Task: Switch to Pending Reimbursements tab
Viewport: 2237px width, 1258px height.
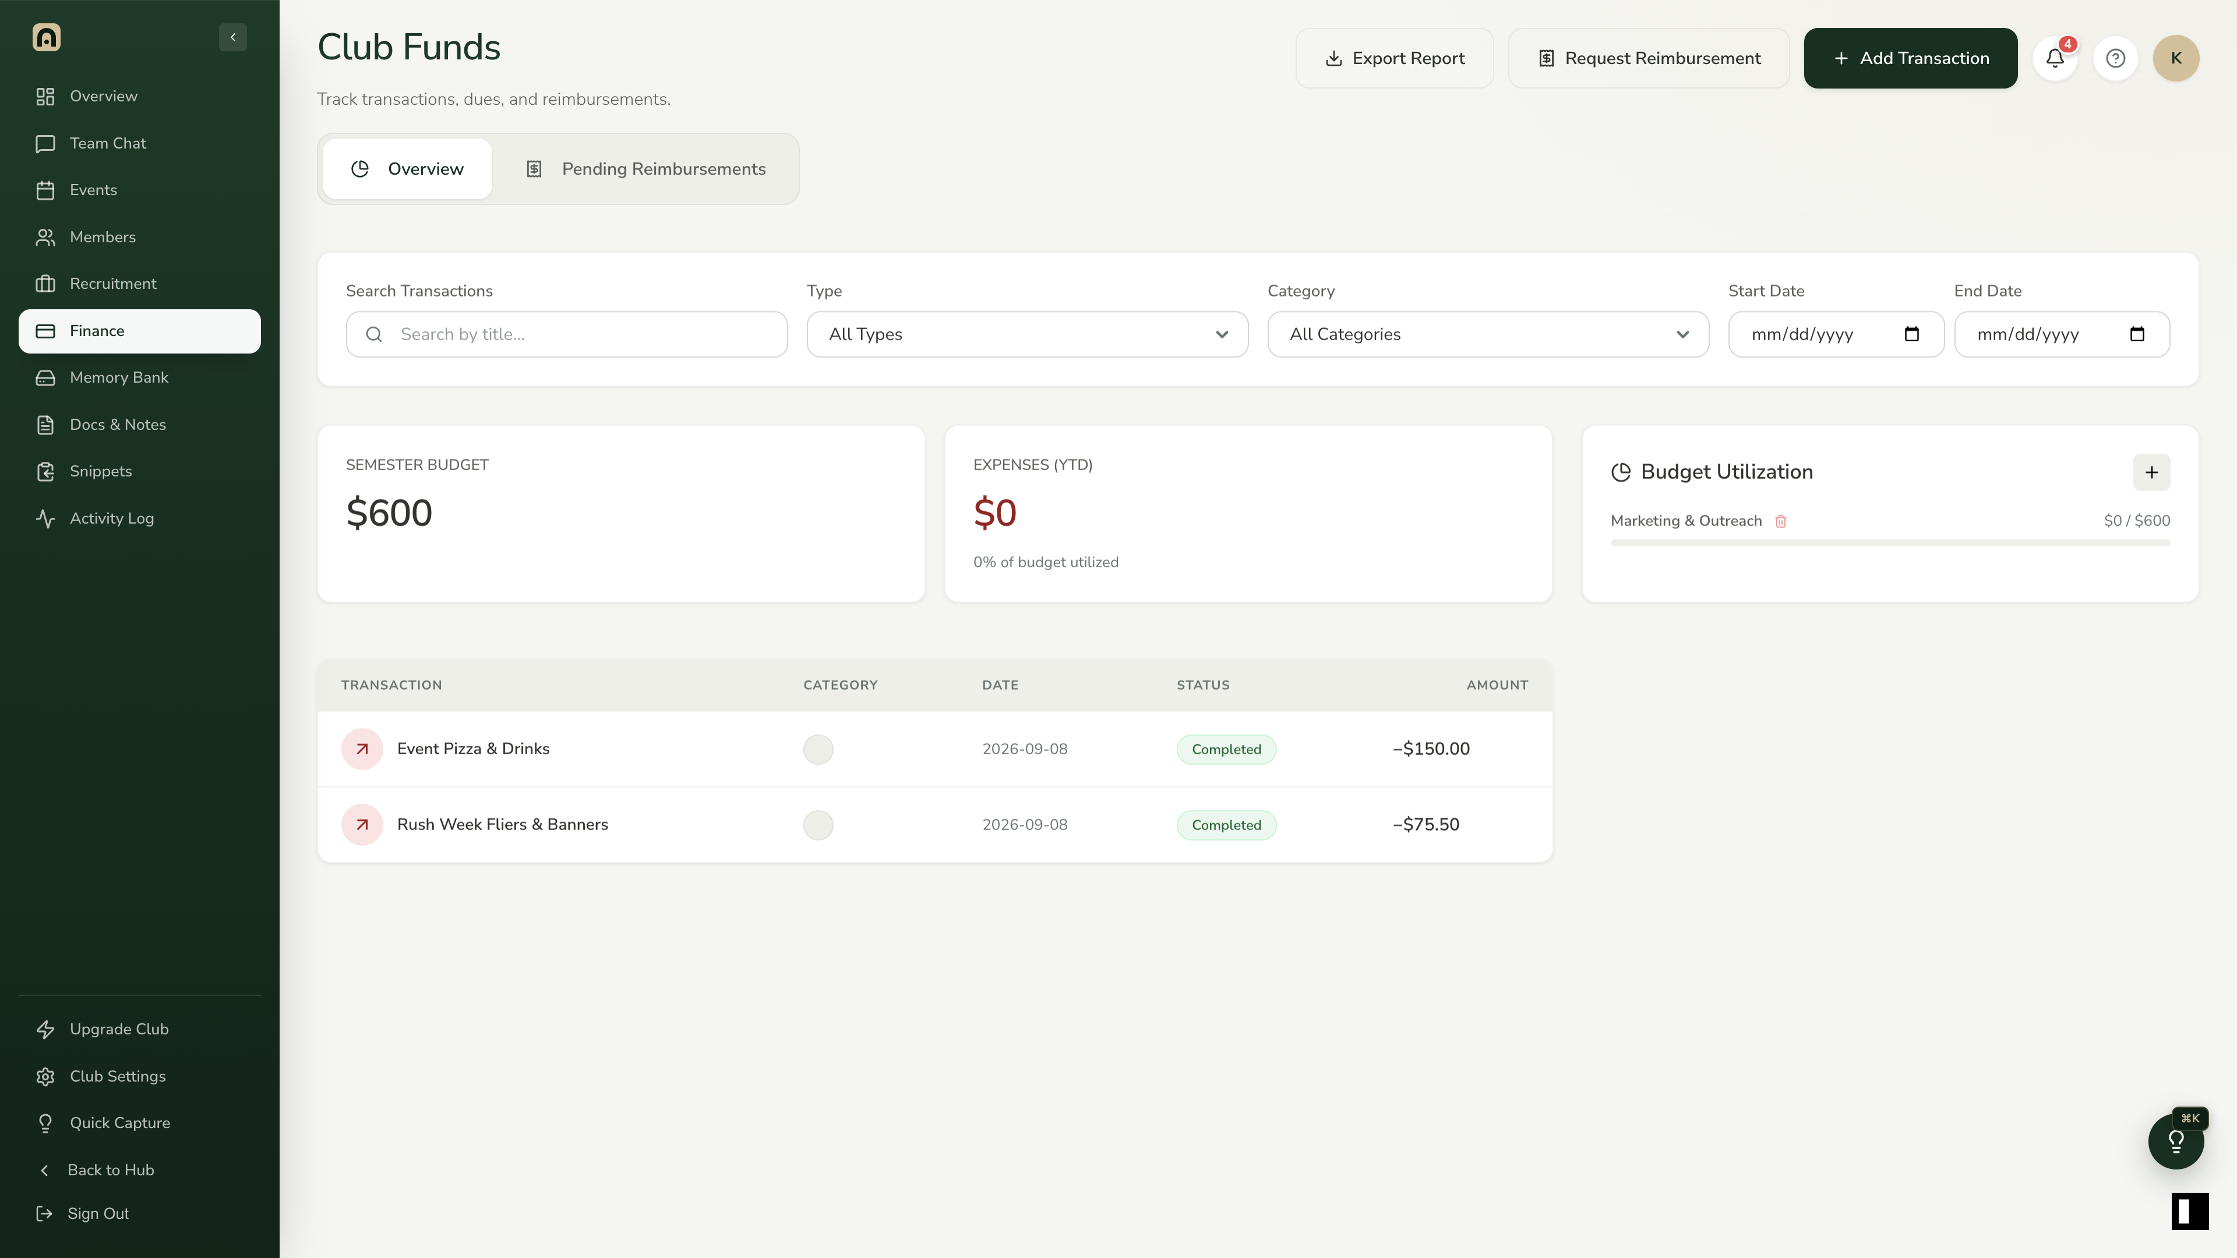Action: click(x=646, y=169)
